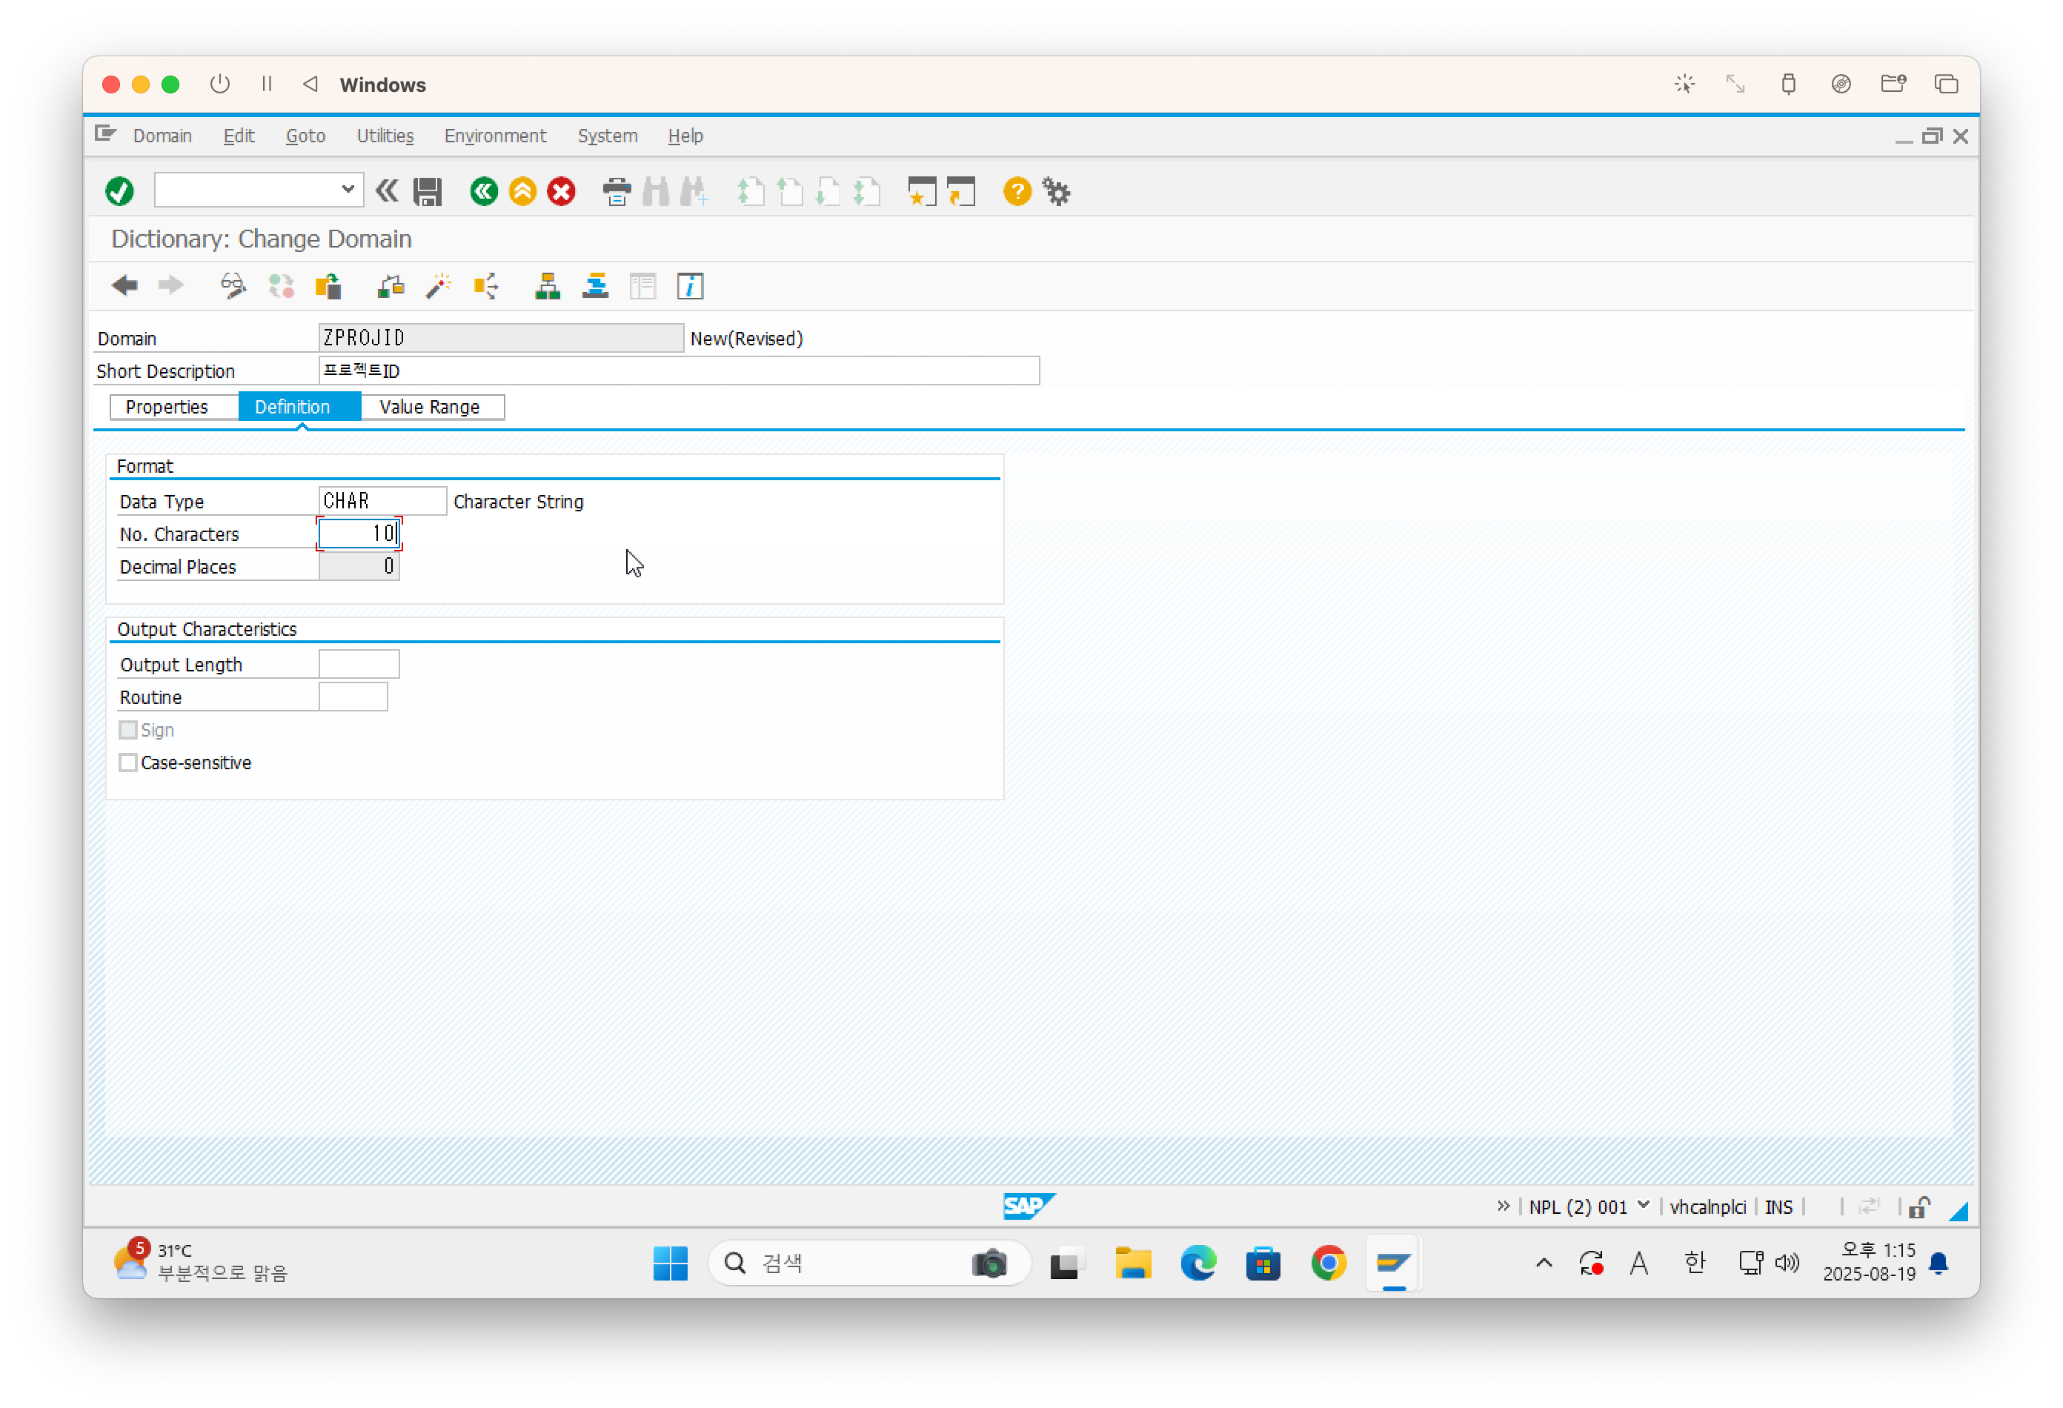The width and height of the screenshot is (2063, 1408).
Task: Click the green Back toolbar icon
Action: point(484,191)
